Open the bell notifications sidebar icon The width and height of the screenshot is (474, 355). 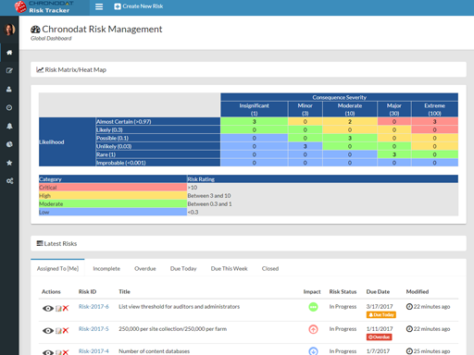pos(9,126)
